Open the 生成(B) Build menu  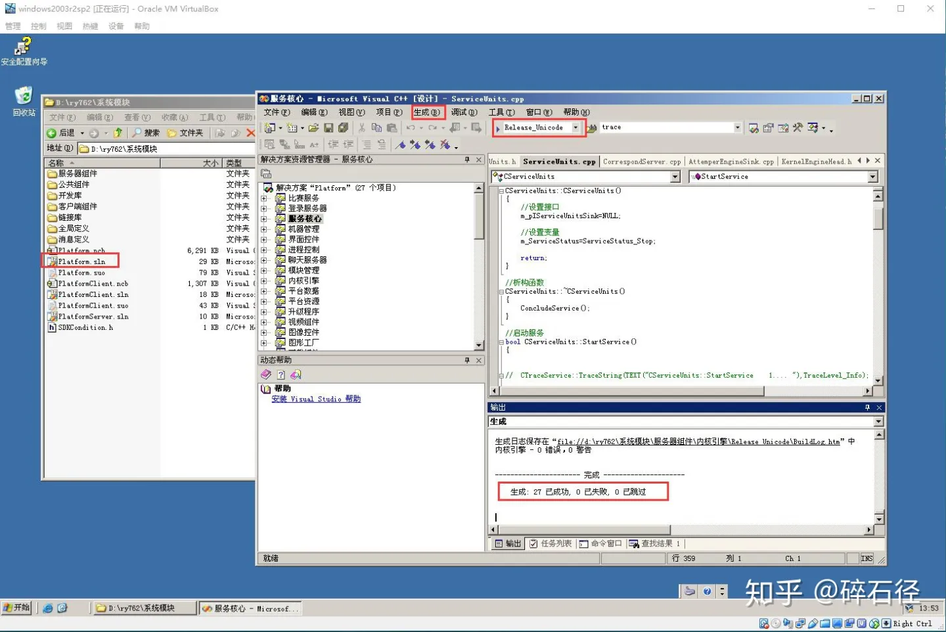[x=428, y=112]
